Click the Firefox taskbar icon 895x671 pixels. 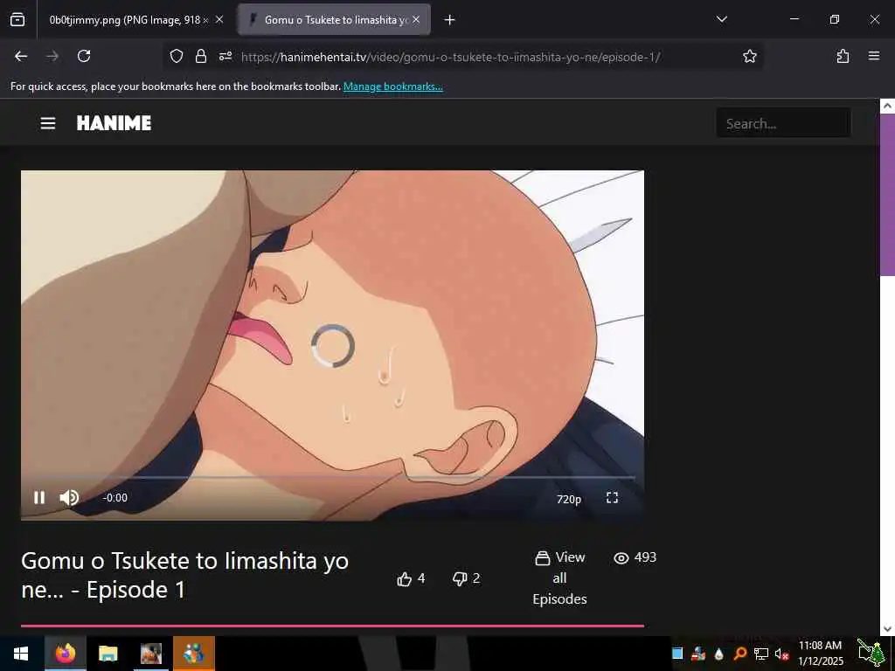click(x=65, y=654)
